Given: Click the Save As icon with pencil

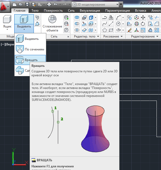Looking at the screenshot, I should [x=33, y=4].
